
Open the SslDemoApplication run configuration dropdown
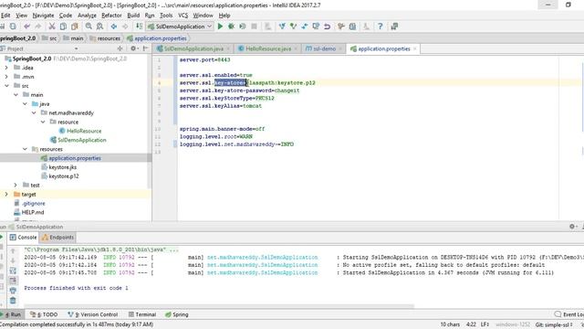coord(181,27)
